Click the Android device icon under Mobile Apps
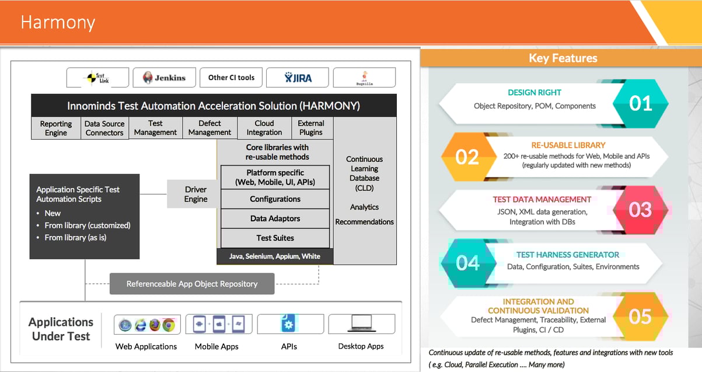 198,324
